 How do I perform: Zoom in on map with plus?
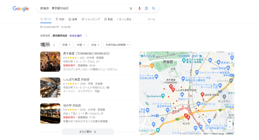[230, 122]
